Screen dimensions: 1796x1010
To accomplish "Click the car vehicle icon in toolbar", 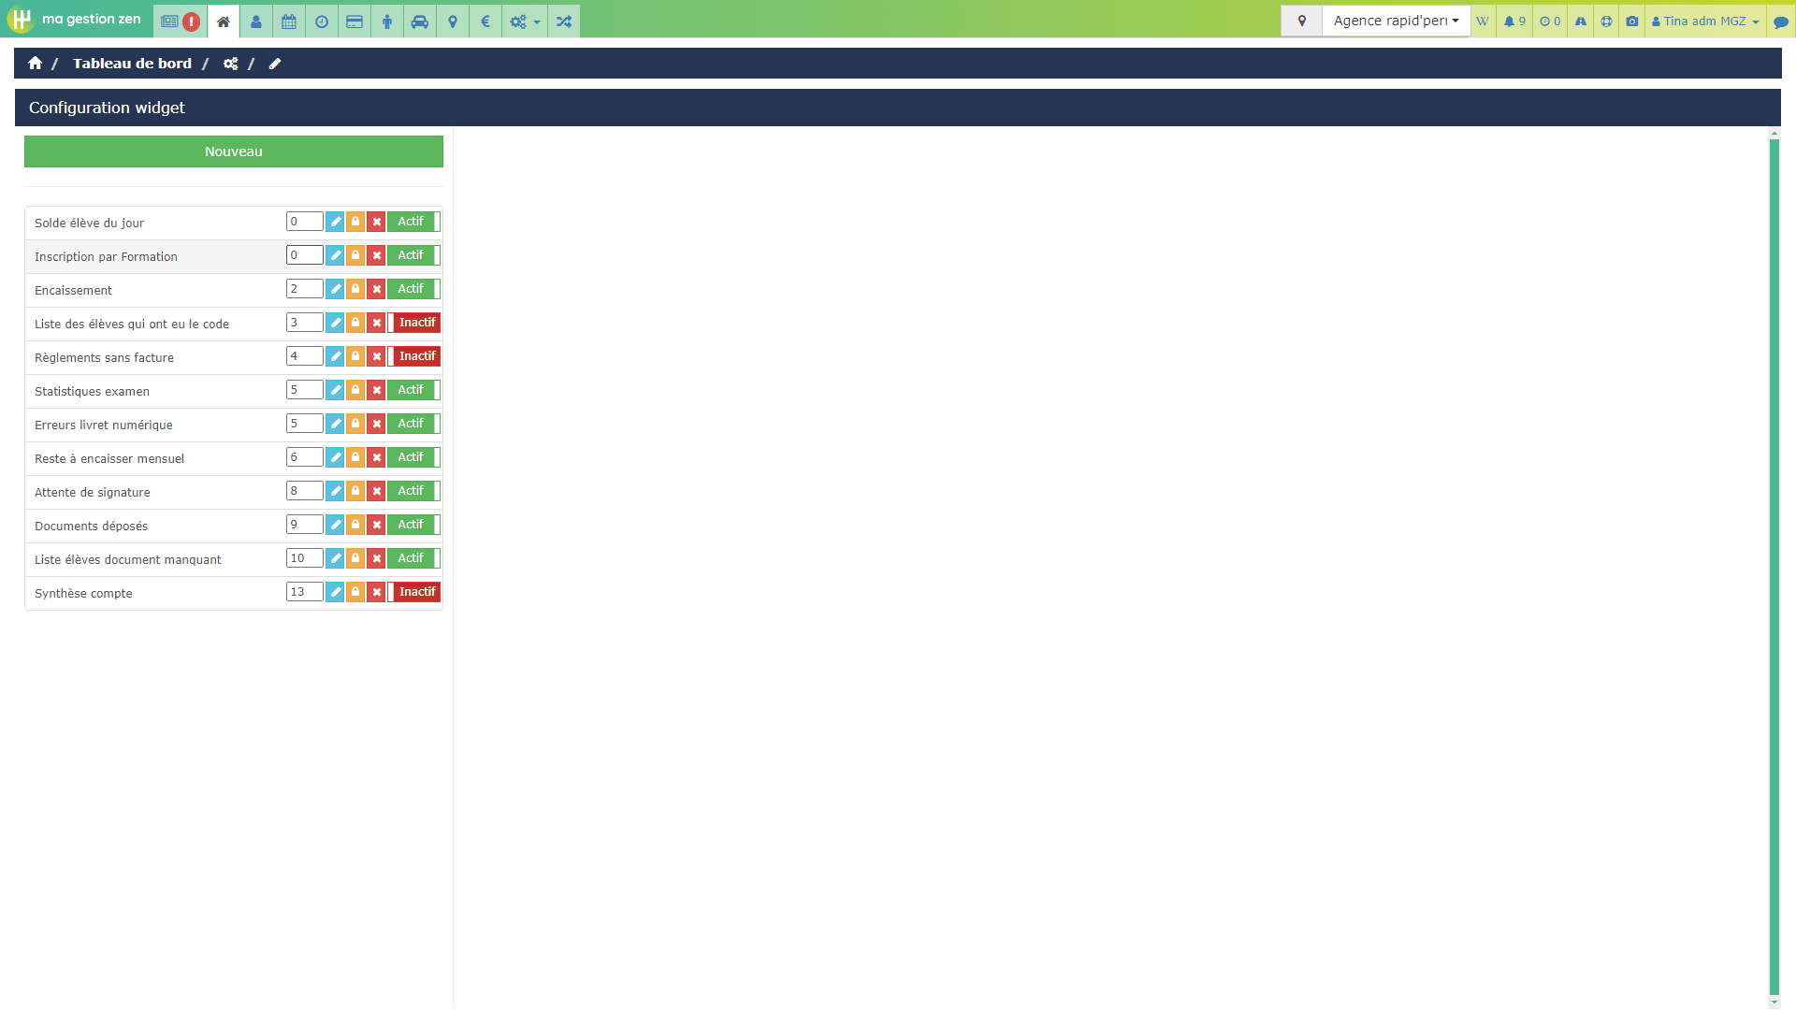I will [x=420, y=22].
